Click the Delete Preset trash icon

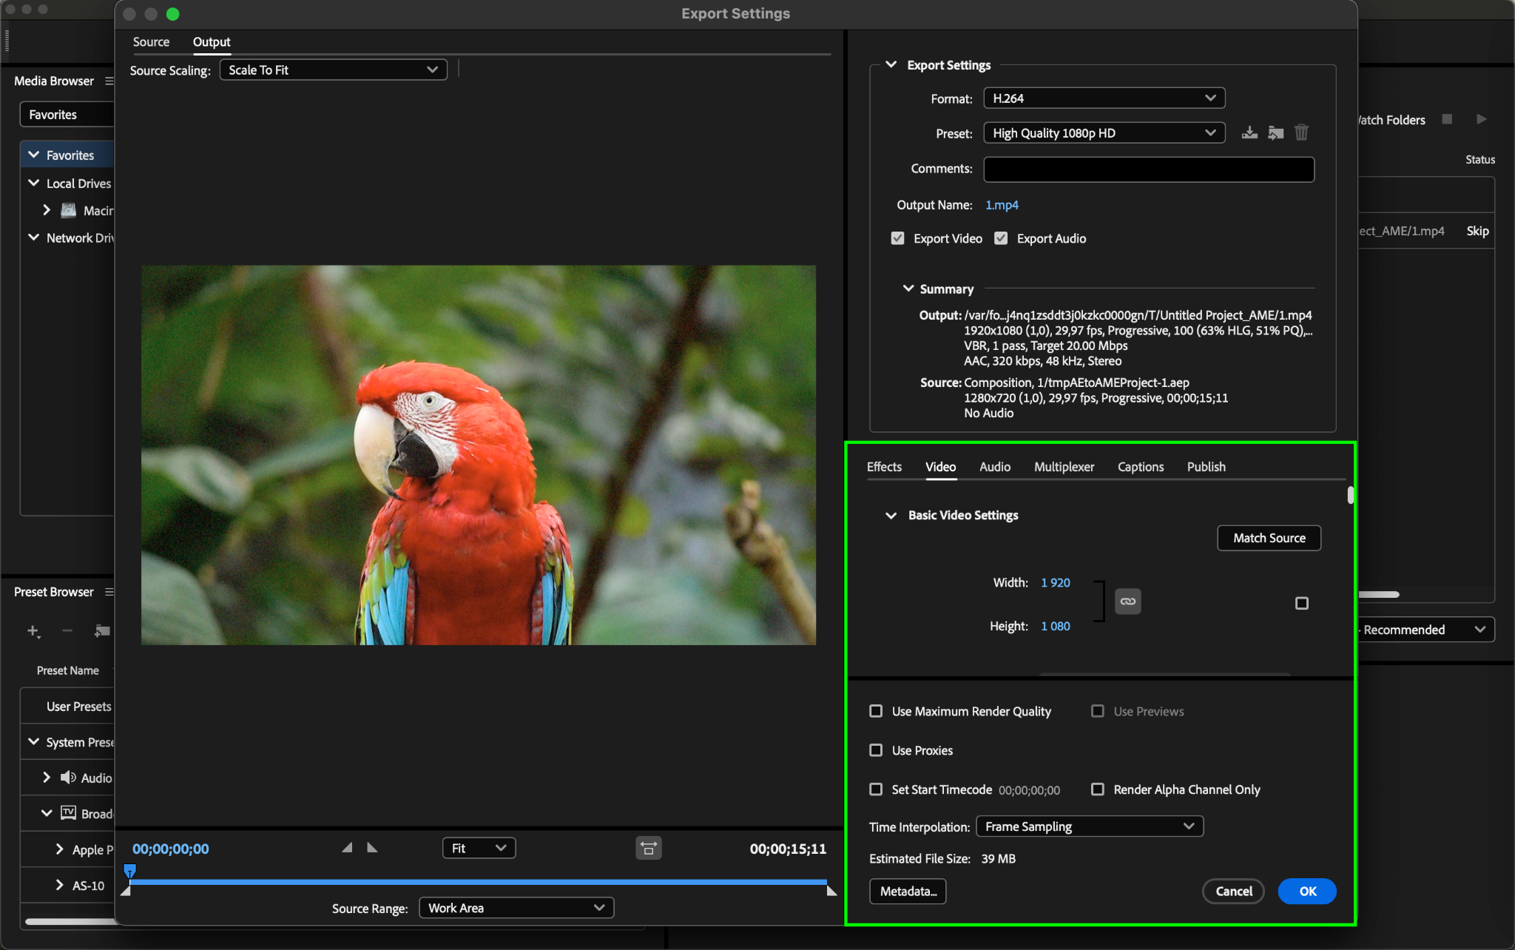coord(1301,133)
